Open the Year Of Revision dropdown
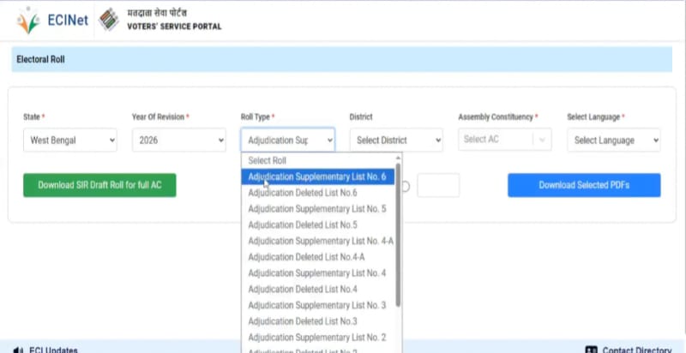686x353 pixels. 178,140
